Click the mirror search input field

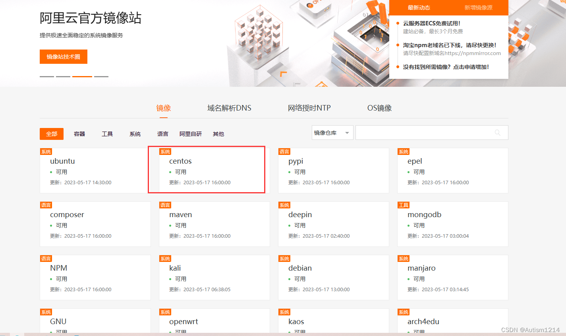(432, 133)
